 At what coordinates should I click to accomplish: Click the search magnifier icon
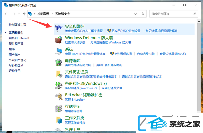194,14
